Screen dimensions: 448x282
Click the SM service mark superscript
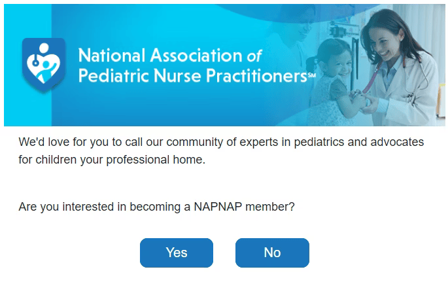click(312, 75)
